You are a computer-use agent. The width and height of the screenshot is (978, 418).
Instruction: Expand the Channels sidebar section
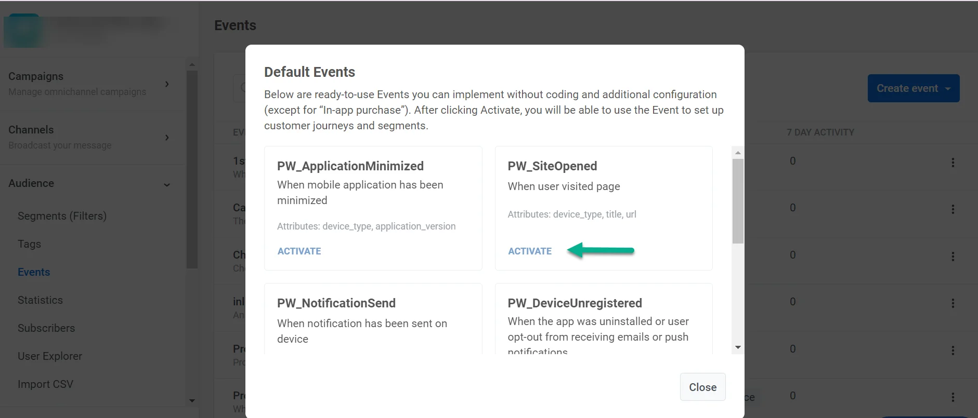point(166,138)
